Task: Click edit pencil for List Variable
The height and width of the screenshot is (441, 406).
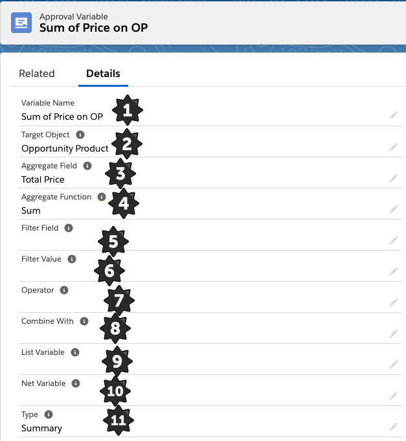Action: (x=393, y=365)
